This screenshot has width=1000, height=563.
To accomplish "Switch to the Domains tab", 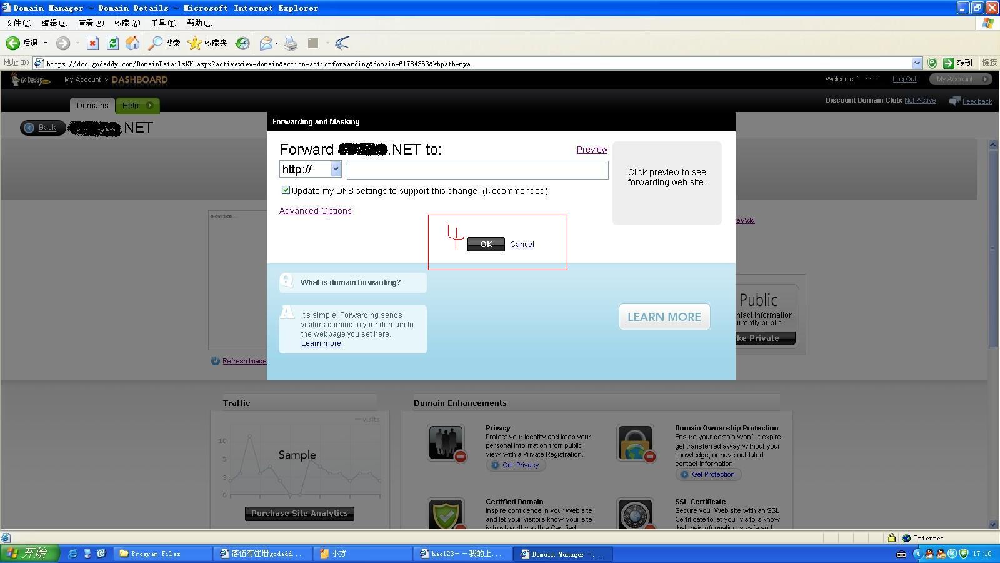I will click(x=92, y=105).
